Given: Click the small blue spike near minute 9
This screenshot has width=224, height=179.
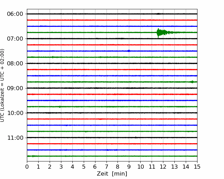Looking at the screenshot, I should click(x=129, y=51).
